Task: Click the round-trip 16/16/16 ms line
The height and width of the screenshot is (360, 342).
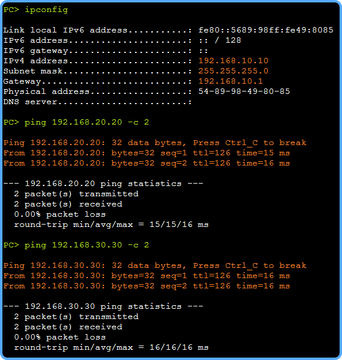Action: pyautogui.click(x=111, y=347)
